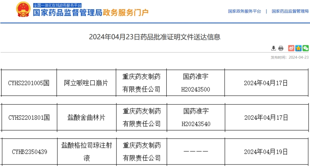
Task: Click the national emblem logo
Action: (x=23, y=9)
